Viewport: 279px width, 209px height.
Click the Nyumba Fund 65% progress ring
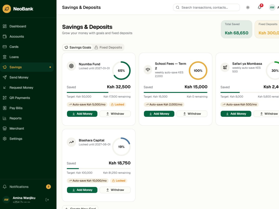click(121, 71)
